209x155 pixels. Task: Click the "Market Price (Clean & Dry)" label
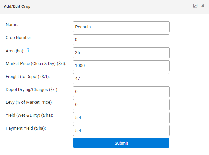click(36, 63)
